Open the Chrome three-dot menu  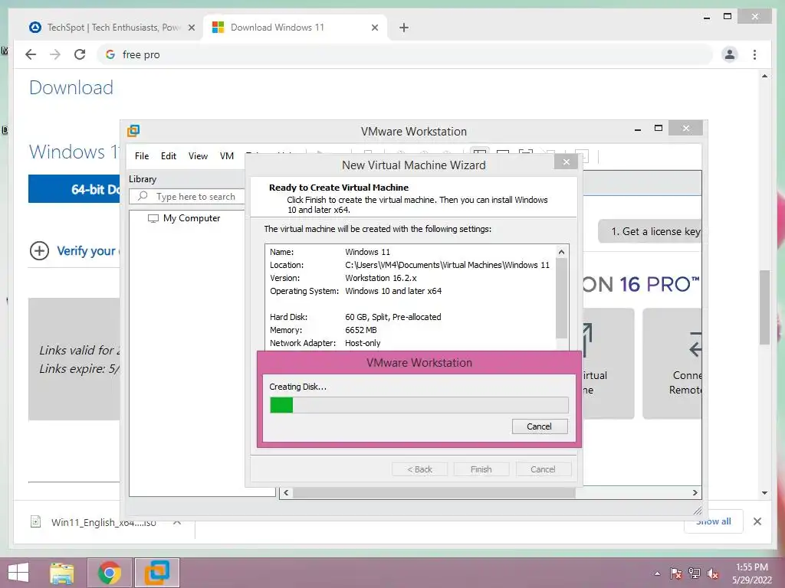pos(754,54)
